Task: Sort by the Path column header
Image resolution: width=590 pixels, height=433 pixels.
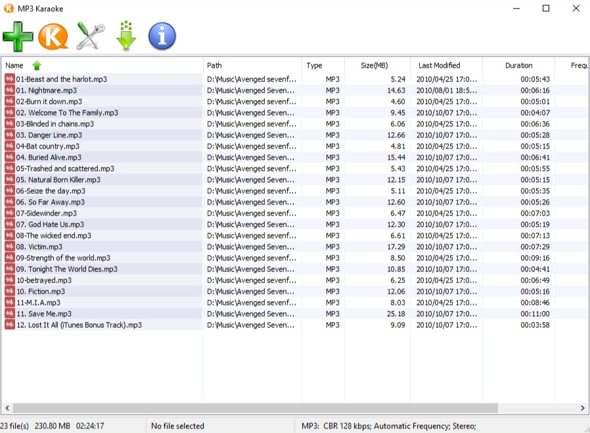Action: pos(252,66)
